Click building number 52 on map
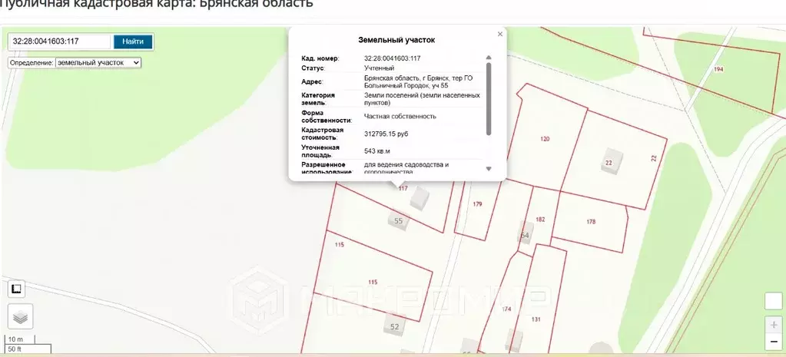Screen dimensions: 786x357 pyautogui.click(x=394, y=327)
